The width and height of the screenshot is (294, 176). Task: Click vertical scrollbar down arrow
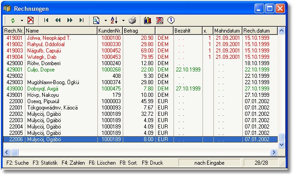tap(281, 144)
